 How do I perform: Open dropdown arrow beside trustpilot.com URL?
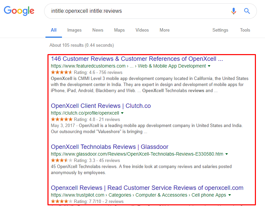(230, 195)
